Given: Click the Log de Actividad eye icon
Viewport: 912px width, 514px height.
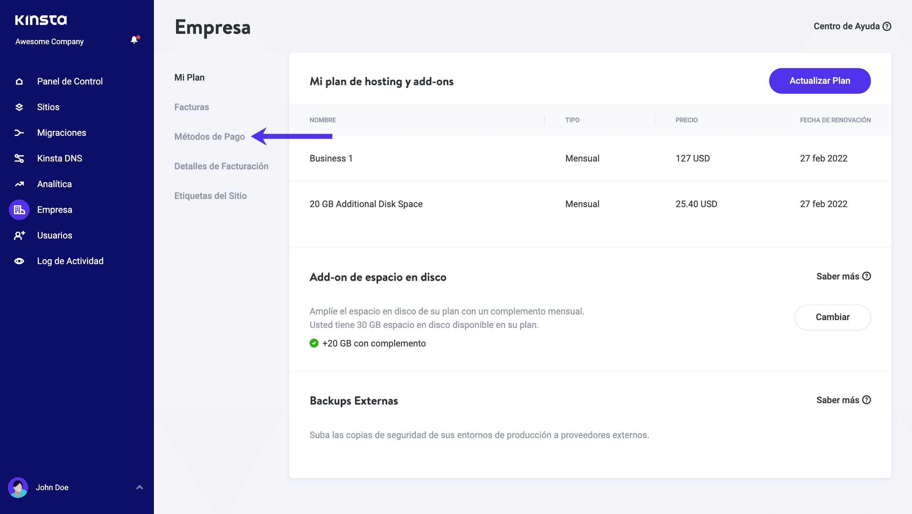Looking at the screenshot, I should [x=19, y=261].
